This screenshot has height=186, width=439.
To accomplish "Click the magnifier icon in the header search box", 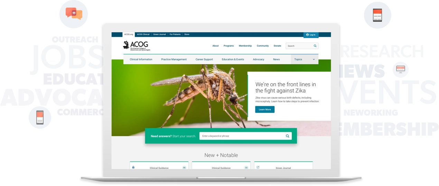I will (315, 46).
